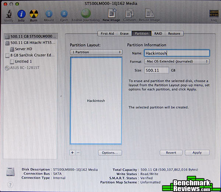Click the Mount toolbar icon

(x=49, y=14)
